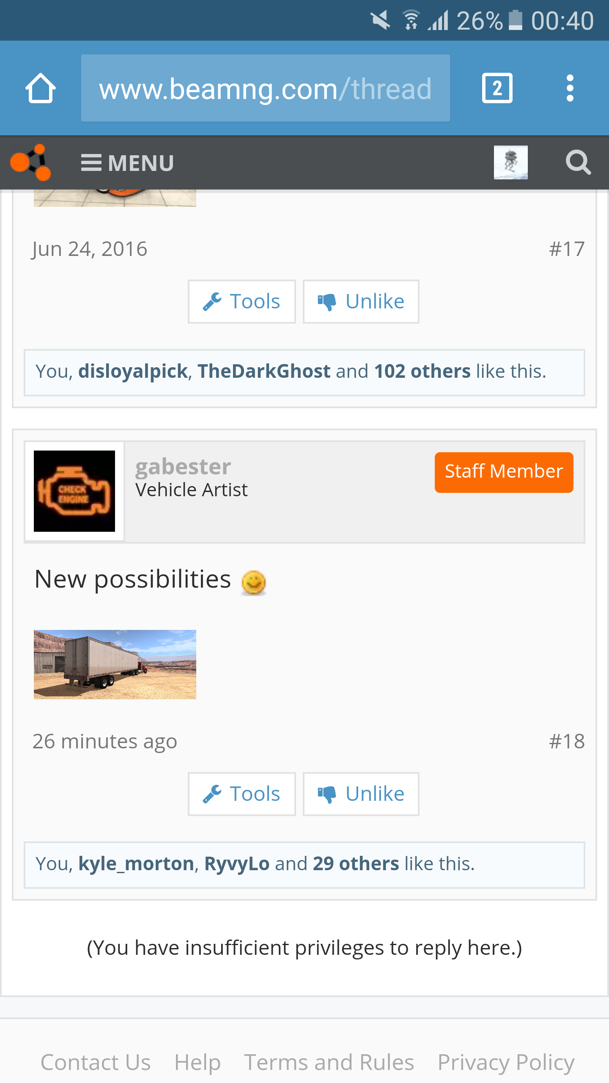This screenshot has height=1083, width=609.
Task: Tap the beamng.com address bar
Action: (x=265, y=88)
